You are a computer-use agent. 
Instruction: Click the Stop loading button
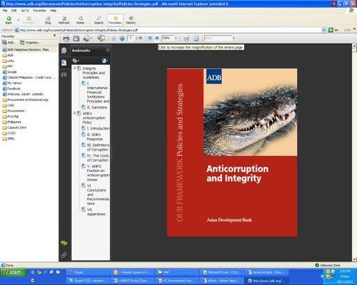pyautogui.click(x=48, y=20)
